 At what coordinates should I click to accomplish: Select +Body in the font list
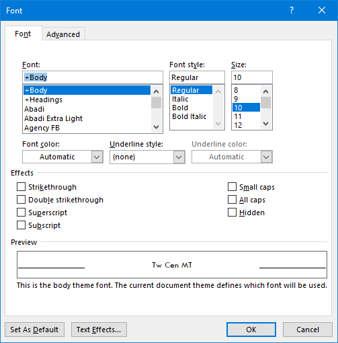87,90
